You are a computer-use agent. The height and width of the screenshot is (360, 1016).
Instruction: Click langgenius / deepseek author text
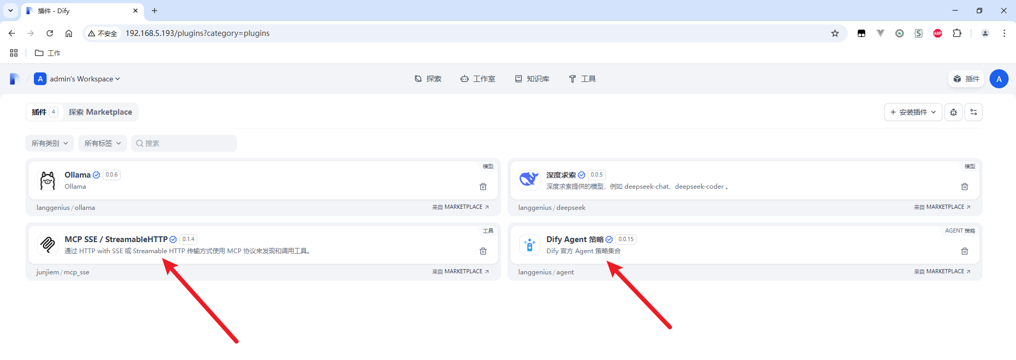(552, 208)
